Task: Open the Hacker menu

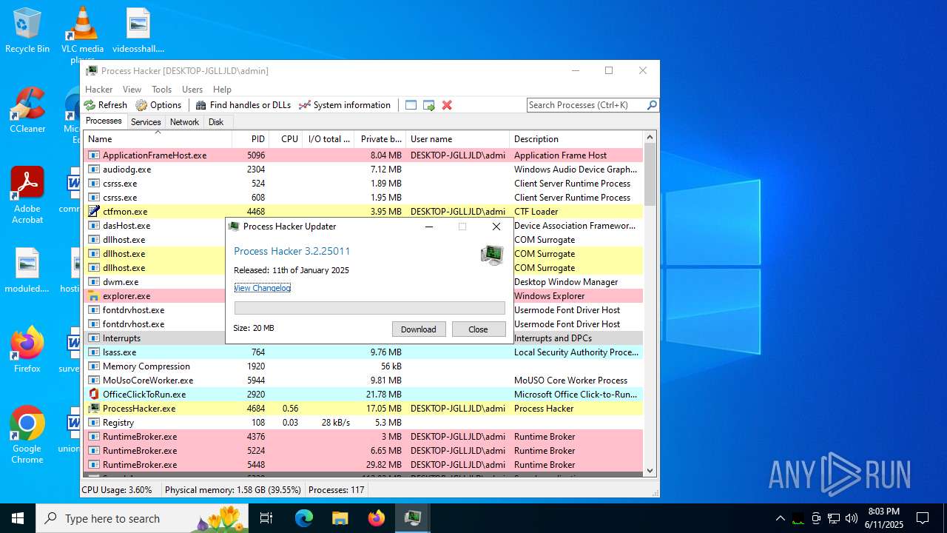Action: (99, 90)
